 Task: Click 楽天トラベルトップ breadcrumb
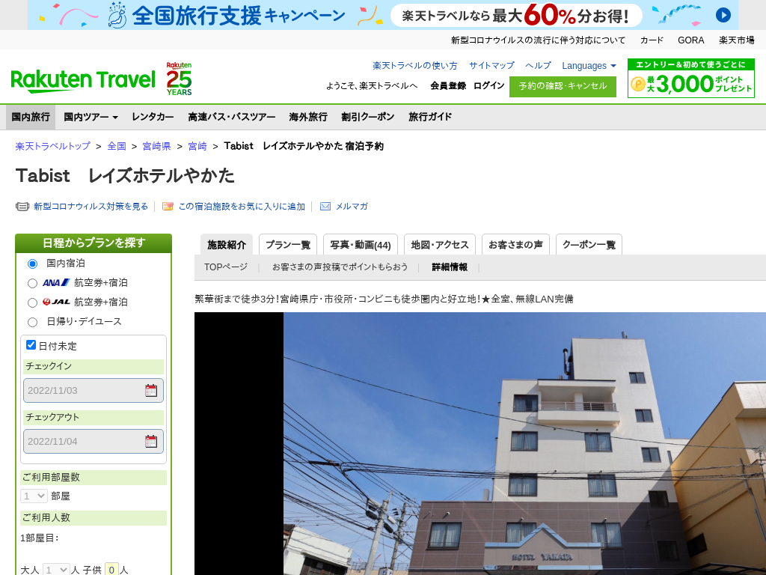[x=53, y=146]
